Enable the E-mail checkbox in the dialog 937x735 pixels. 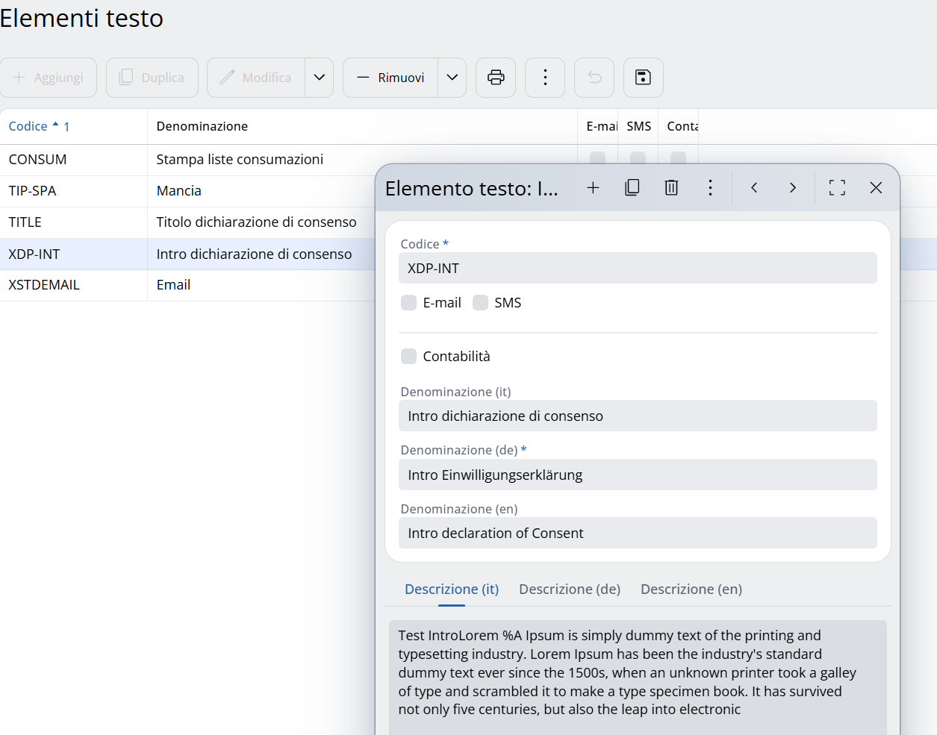pyautogui.click(x=409, y=303)
